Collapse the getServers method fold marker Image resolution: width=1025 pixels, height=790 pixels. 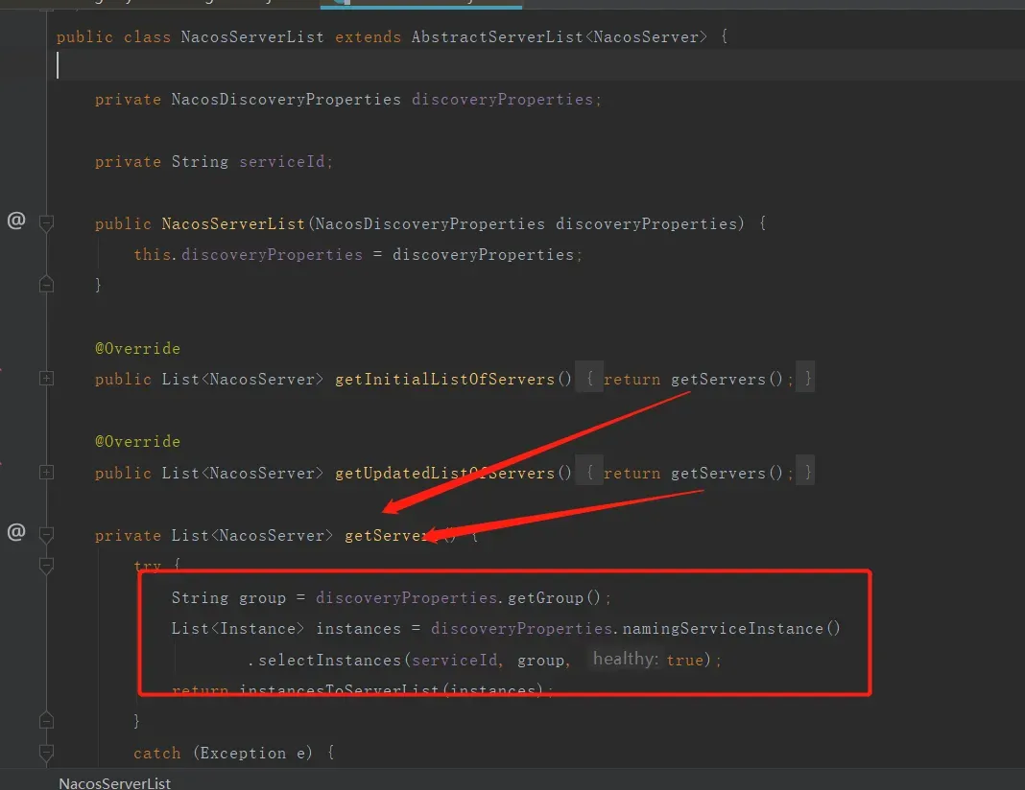pyautogui.click(x=46, y=535)
